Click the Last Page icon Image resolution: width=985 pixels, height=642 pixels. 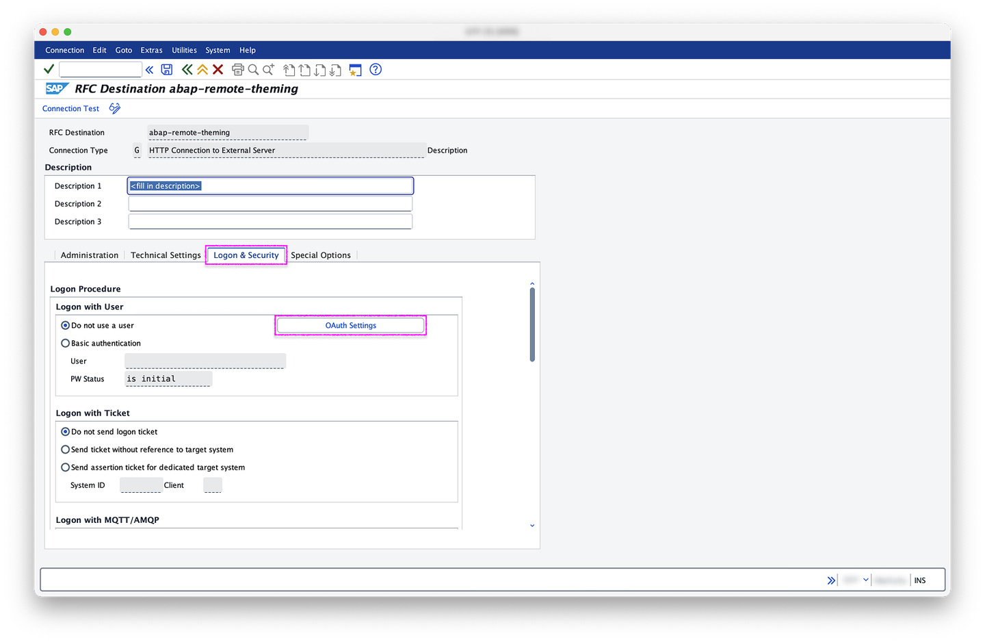[x=335, y=70]
